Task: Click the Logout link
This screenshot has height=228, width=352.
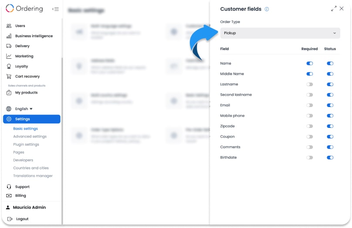Action: (22, 219)
